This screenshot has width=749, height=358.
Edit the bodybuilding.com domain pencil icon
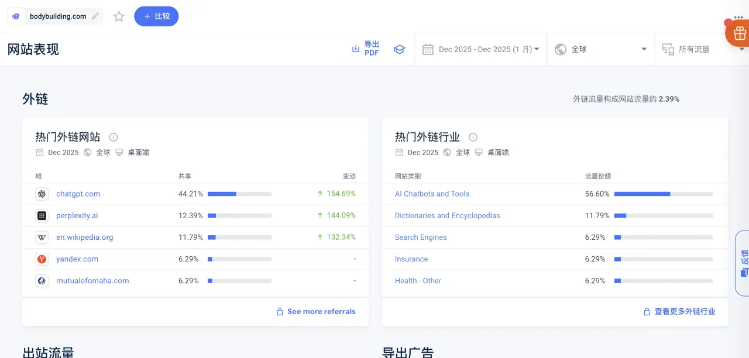[96, 16]
